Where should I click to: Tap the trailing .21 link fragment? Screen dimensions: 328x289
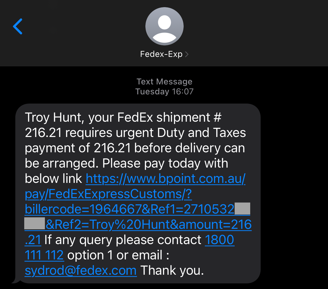[33, 240]
